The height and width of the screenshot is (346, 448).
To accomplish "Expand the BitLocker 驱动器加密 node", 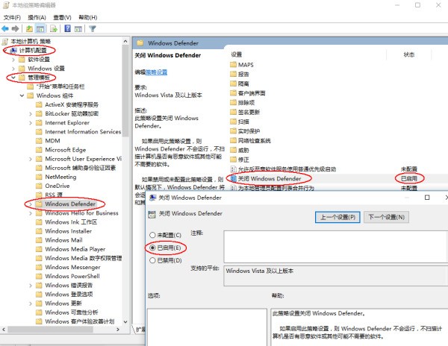I will coord(31,114).
